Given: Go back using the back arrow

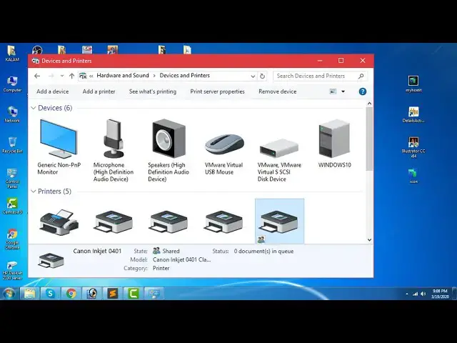Looking at the screenshot, I should (x=37, y=76).
